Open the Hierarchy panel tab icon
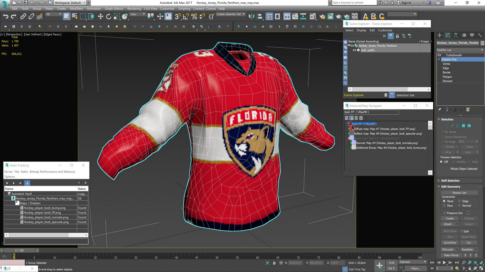 click(456, 35)
